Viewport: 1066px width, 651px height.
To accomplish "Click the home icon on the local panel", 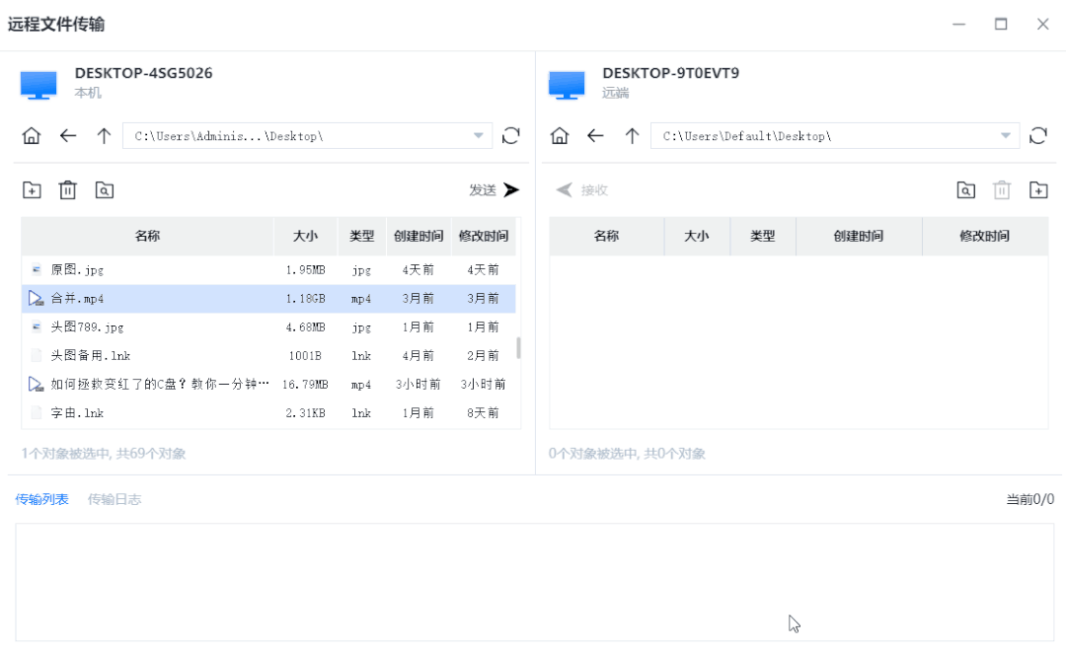I will pos(31,135).
